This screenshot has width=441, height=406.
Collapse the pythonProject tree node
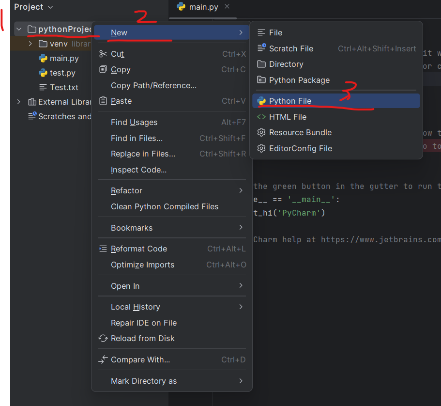click(19, 29)
